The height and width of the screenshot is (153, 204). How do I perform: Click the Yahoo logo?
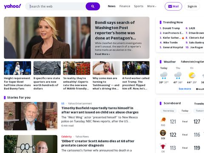[12, 6]
